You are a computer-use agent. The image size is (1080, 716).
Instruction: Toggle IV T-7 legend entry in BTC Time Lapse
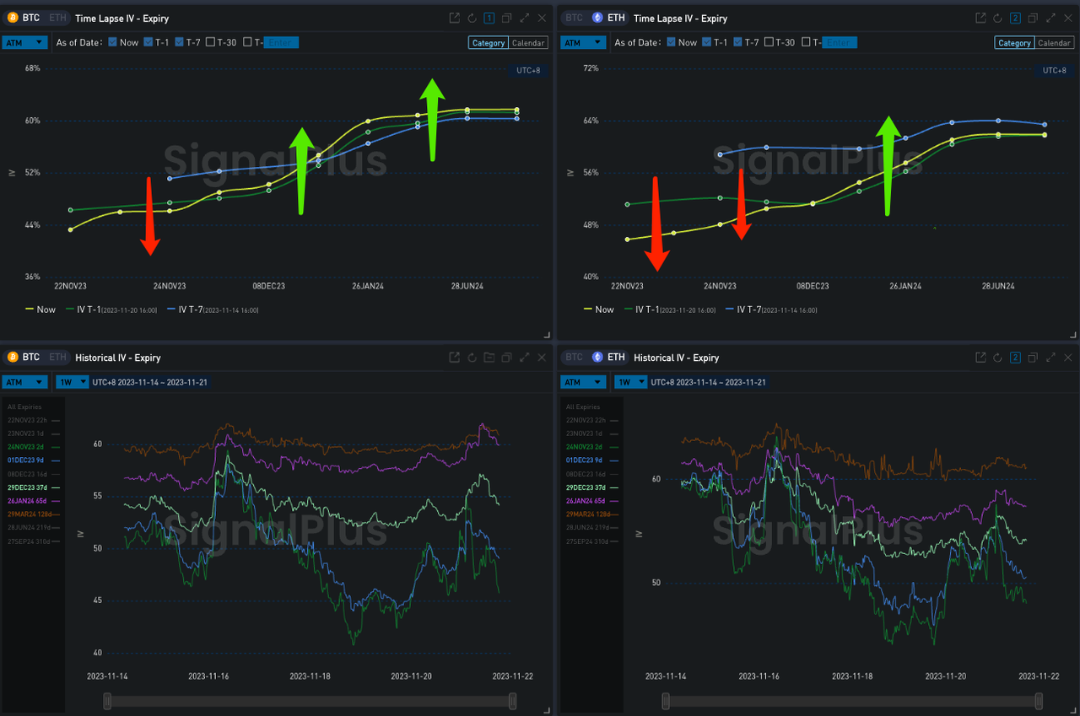coord(213,310)
